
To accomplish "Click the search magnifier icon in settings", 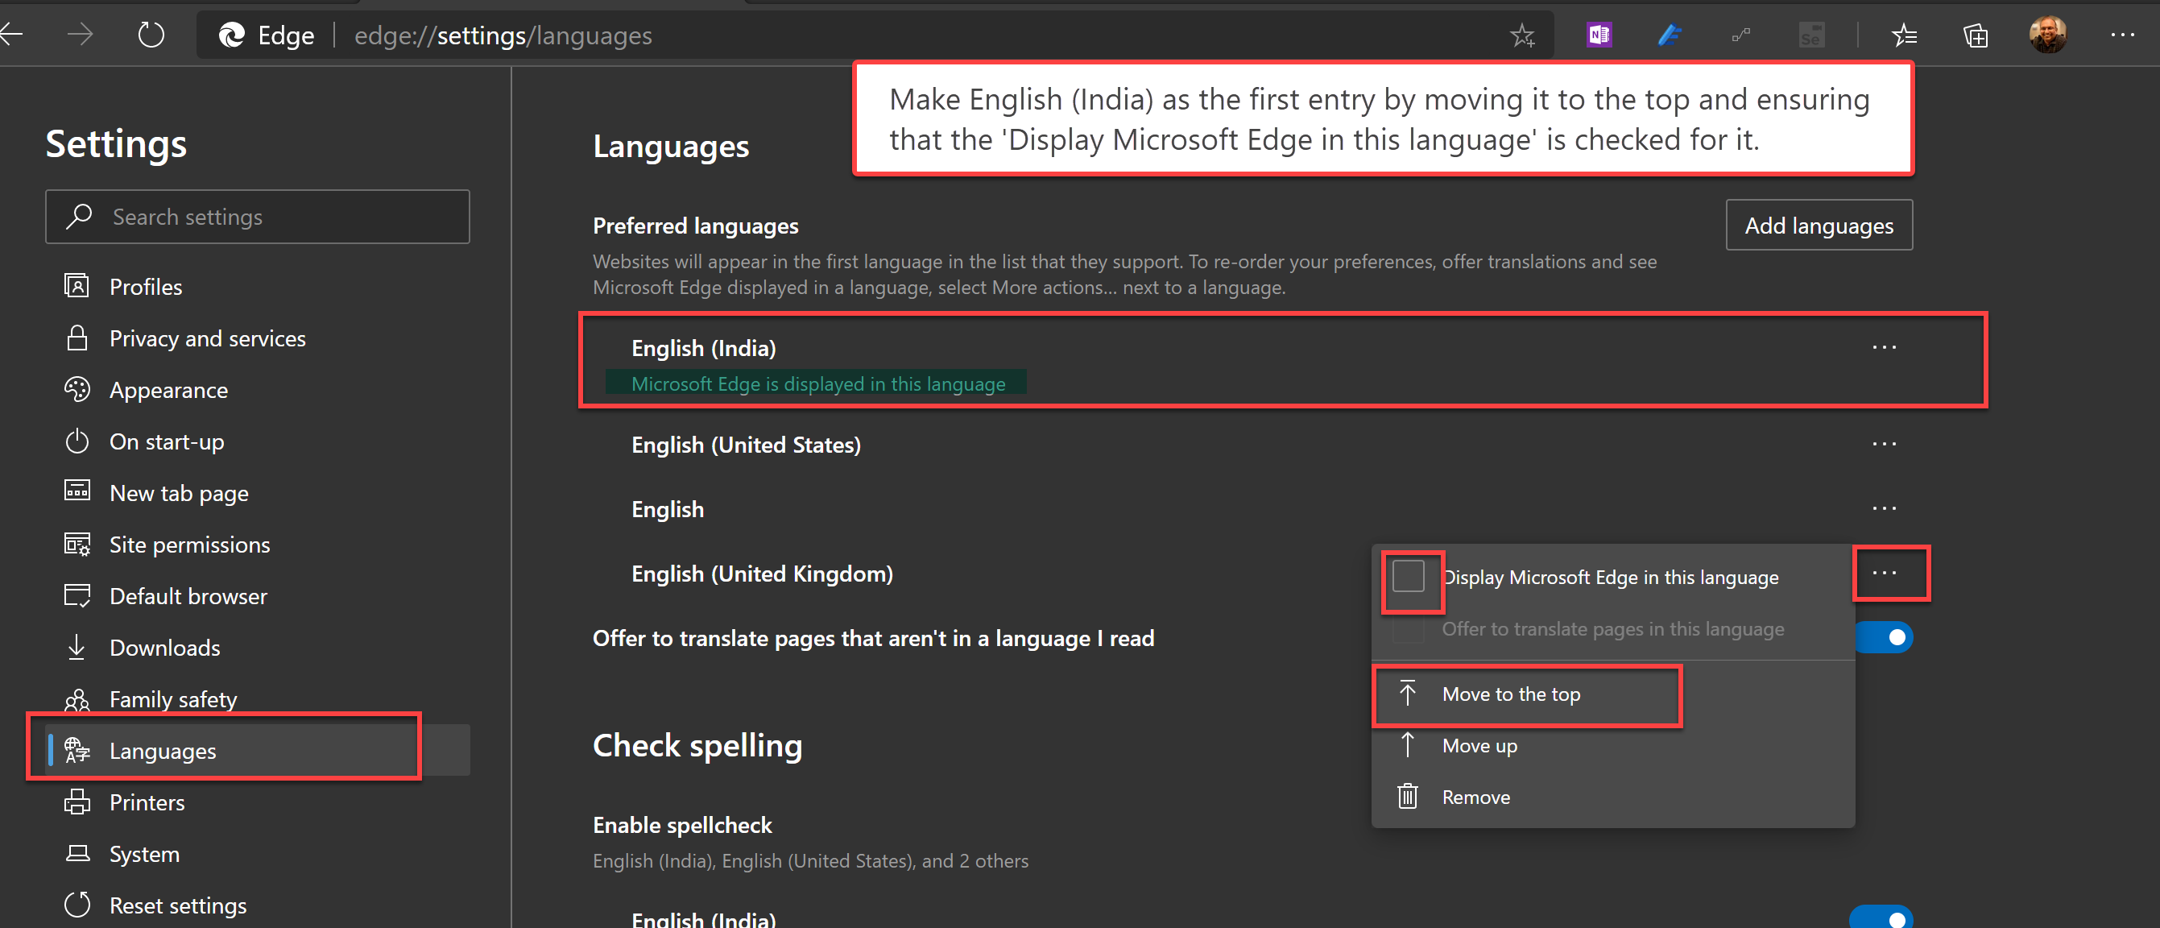I will coord(79,217).
